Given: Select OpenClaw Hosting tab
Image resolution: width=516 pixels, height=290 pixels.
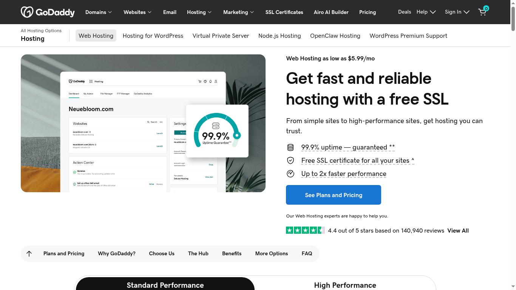Looking at the screenshot, I should coord(335,35).
